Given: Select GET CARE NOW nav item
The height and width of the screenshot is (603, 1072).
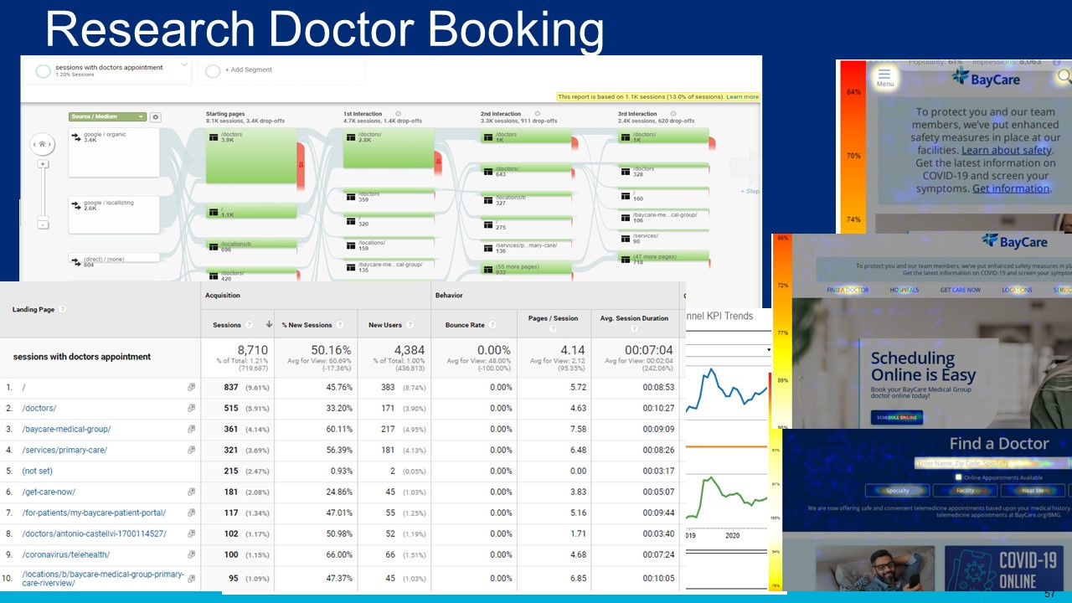Looking at the screenshot, I should point(960,291).
